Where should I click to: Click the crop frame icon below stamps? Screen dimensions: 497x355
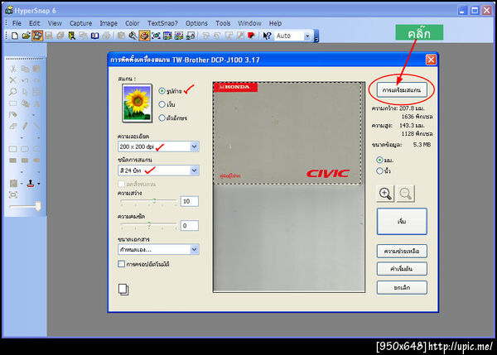[x=12, y=195]
